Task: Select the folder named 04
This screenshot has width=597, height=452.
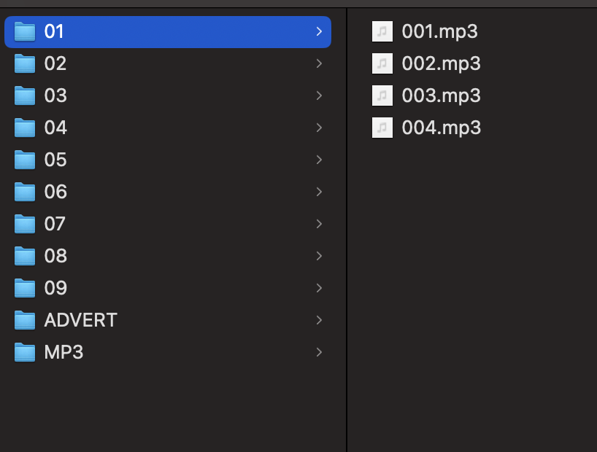Action: tap(55, 128)
